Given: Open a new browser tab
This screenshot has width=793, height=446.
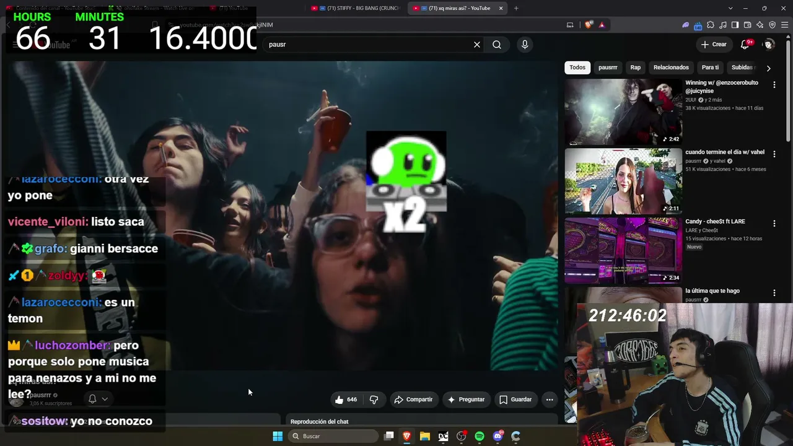Looking at the screenshot, I should coord(516,8).
